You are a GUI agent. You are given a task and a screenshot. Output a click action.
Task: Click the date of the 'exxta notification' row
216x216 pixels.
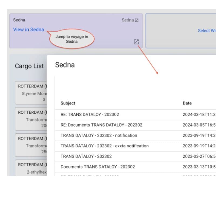(x=199, y=146)
